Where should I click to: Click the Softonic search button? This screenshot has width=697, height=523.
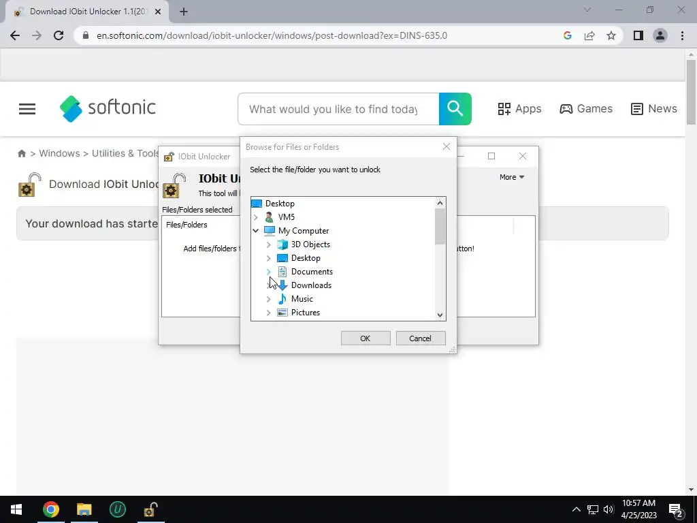click(x=455, y=109)
